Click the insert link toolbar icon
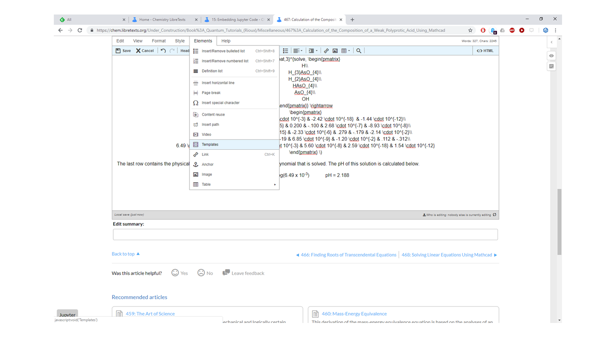This screenshot has width=599, height=337. click(x=327, y=51)
